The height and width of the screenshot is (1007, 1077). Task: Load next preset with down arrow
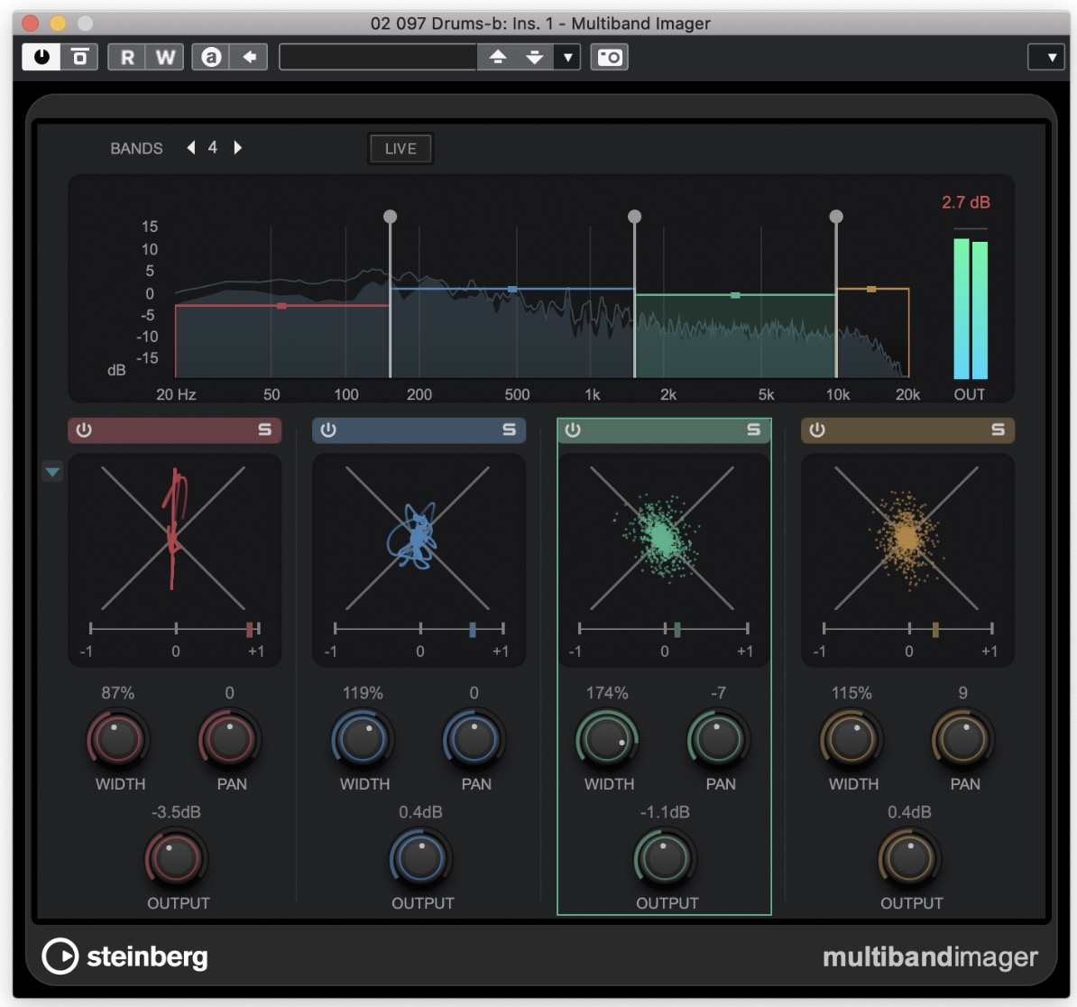click(x=534, y=57)
